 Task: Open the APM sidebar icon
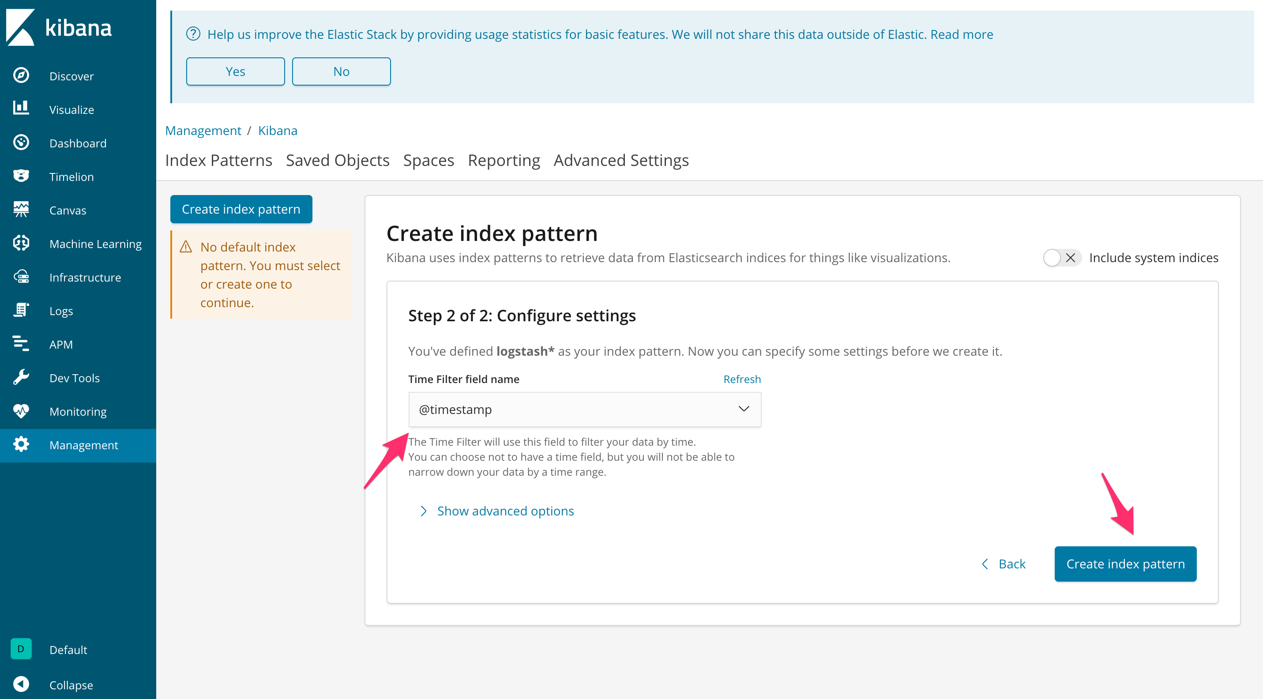point(21,344)
